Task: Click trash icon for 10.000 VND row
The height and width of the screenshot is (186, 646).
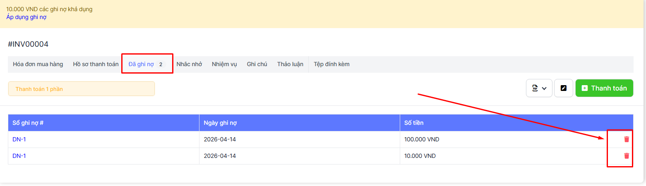Action: (x=626, y=156)
